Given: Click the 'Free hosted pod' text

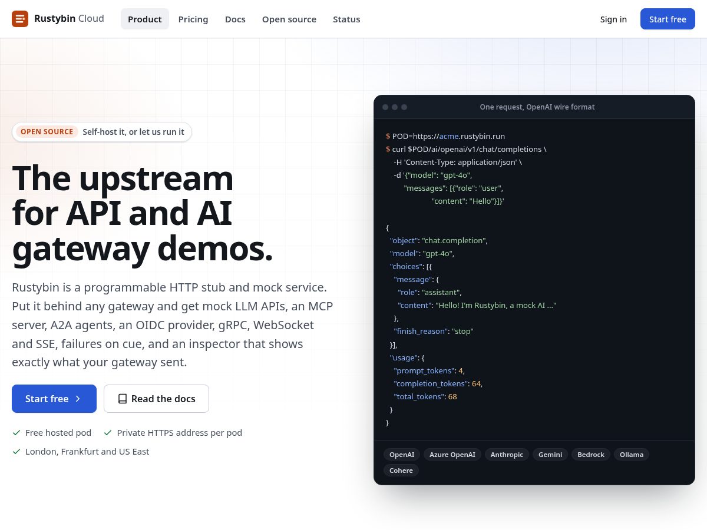Looking at the screenshot, I should click(x=58, y=433).
